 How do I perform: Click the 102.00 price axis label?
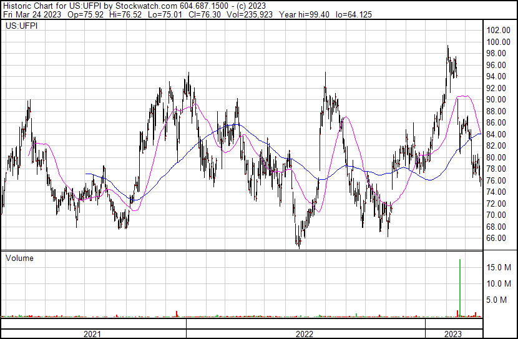click(x=499, y=31)
